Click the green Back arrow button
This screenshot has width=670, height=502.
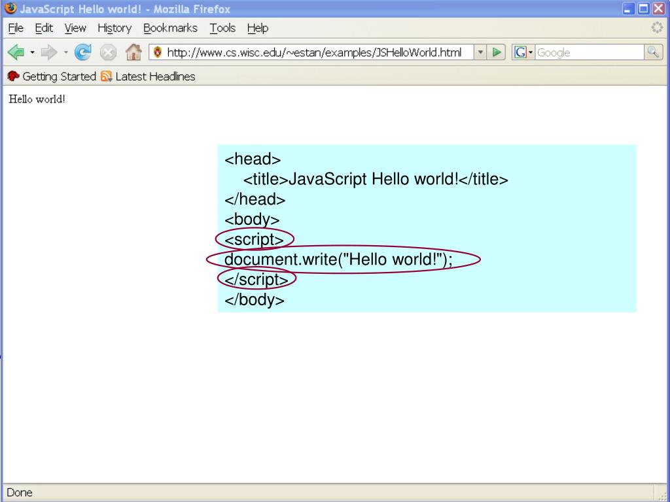click(16, 52)
